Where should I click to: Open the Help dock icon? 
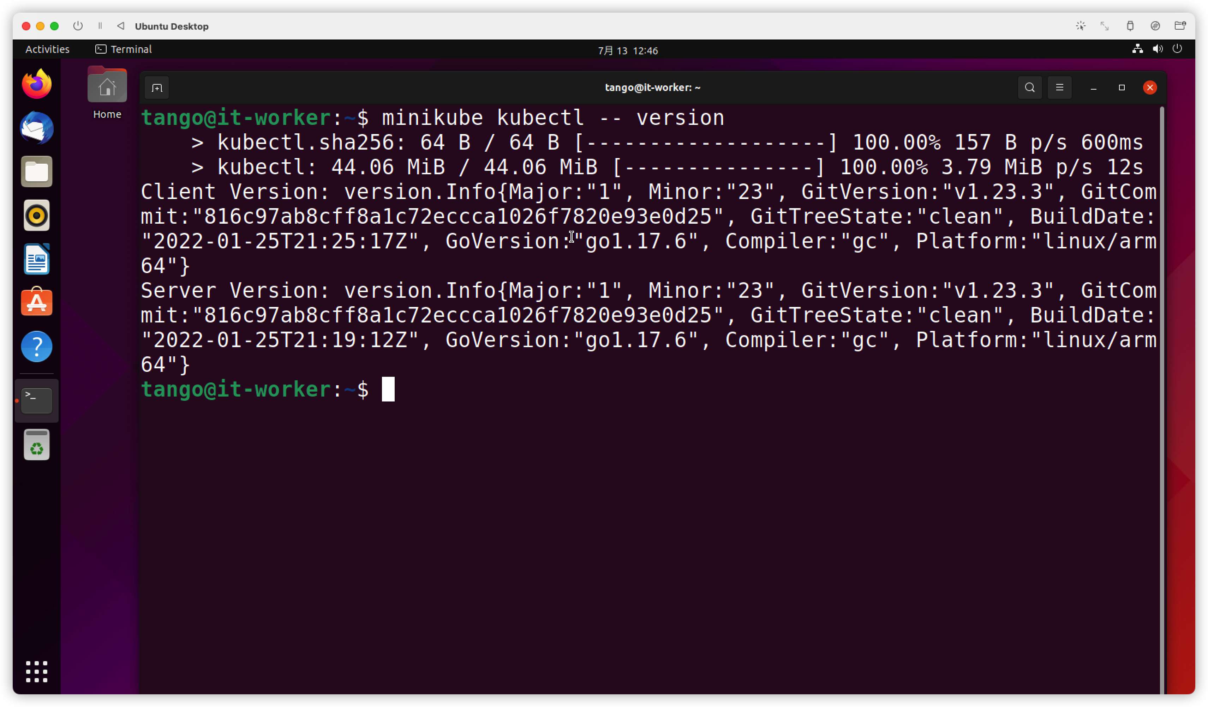[37, 346]
